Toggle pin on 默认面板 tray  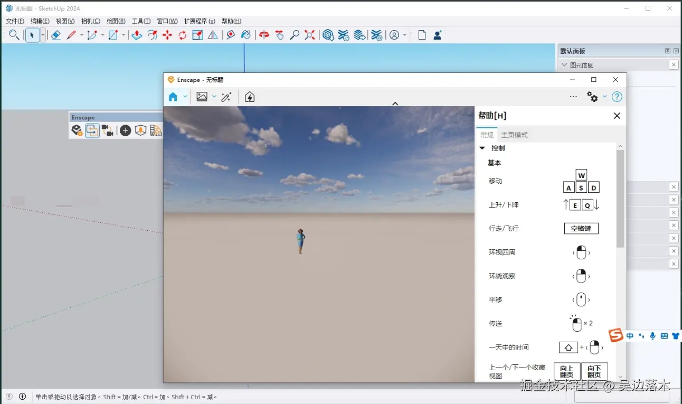coord(667,51)
